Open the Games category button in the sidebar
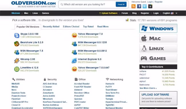This screenshot has width=186, height=109. click(158, 58)
